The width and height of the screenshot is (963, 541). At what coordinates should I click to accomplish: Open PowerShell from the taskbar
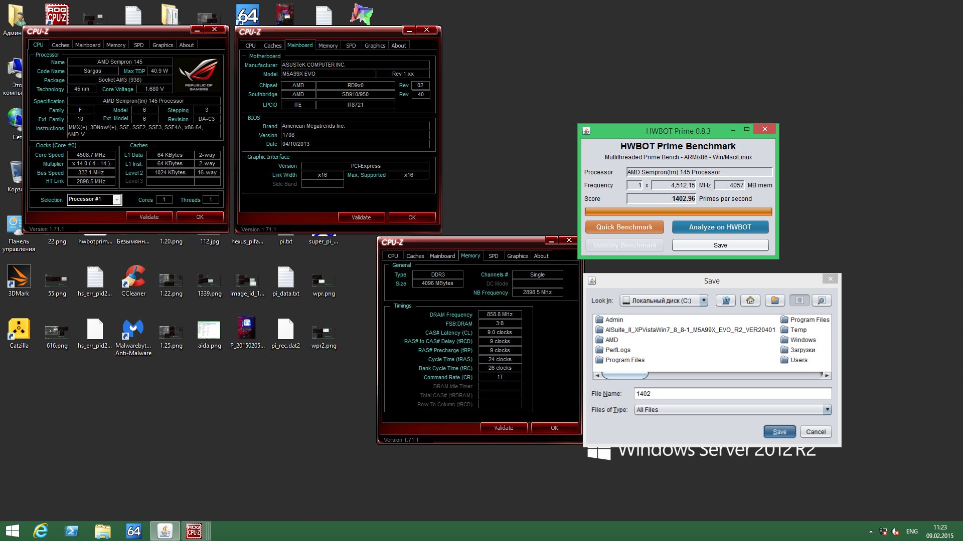(x=72, y=531)
